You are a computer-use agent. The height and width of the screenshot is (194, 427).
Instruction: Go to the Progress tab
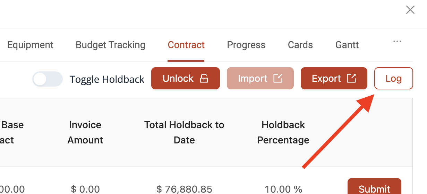coord(246,45)
